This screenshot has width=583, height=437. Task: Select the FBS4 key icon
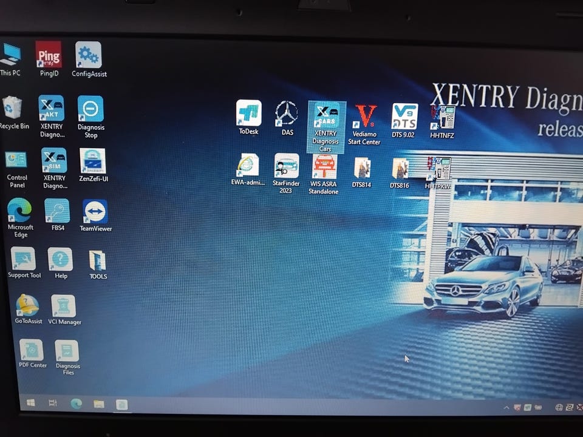[57, 215]
